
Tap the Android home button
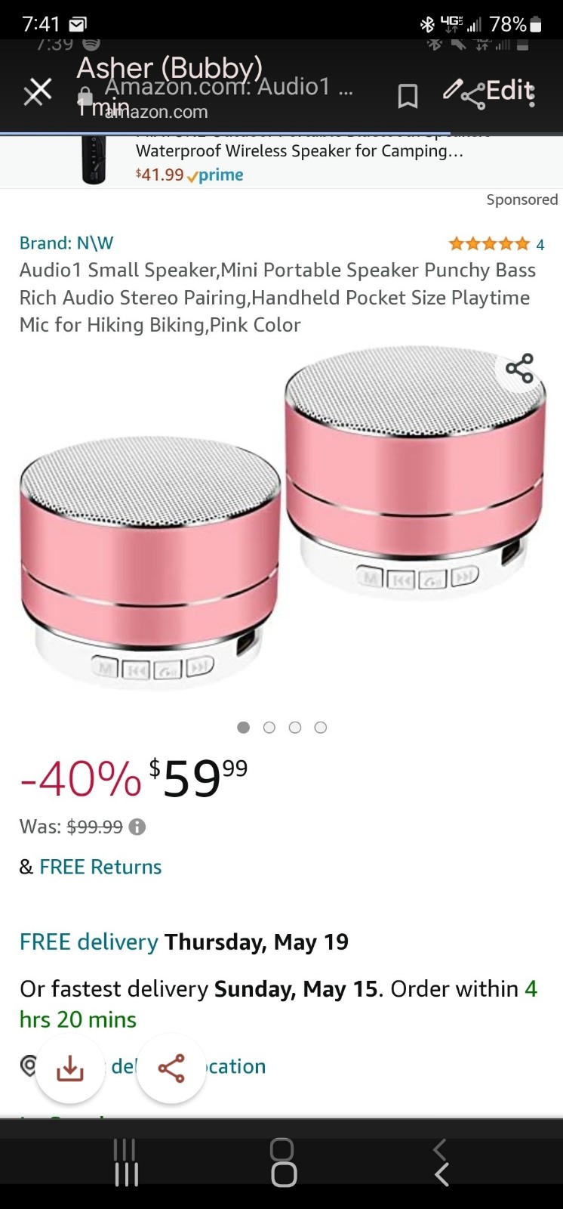coord(283,1162)
